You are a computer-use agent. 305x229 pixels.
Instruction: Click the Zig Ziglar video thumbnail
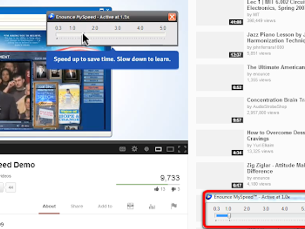coord(220,176)
